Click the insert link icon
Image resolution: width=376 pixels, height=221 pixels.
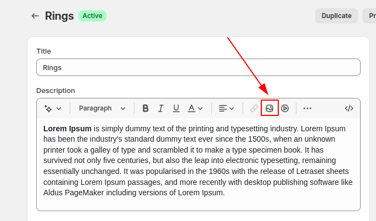pyautogui.click(x=254, y=108)
